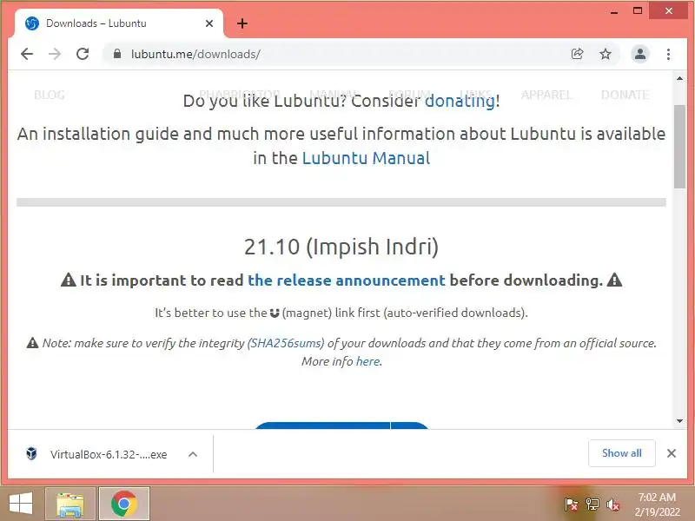The width and height of the screenshot is (695, 521).
Task: Click the Show all downloads button
Action: tap(621, 452)
